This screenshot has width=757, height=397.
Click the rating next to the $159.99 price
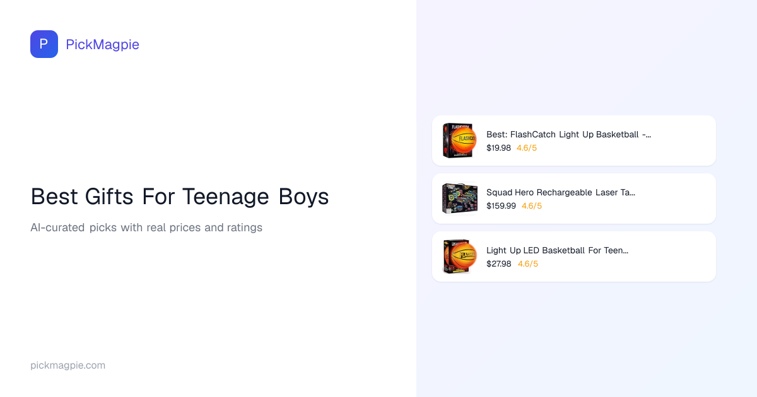(x=532, y=206)
